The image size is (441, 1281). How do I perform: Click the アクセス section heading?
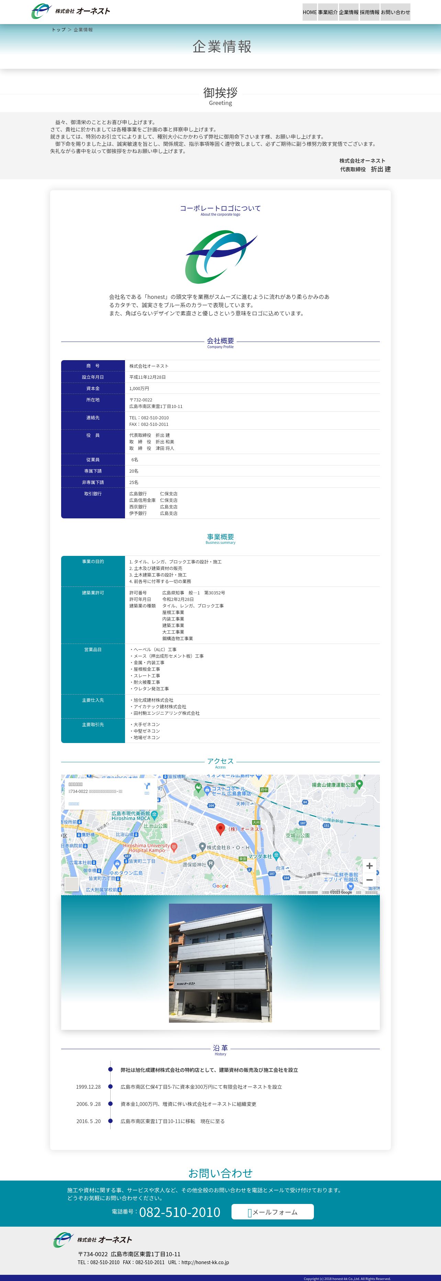(220, 761)
